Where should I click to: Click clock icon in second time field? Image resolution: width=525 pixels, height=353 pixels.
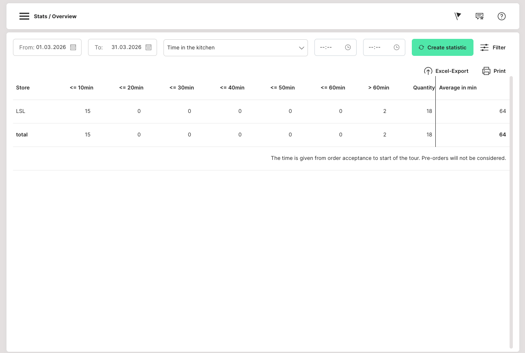tap(396, 47)
